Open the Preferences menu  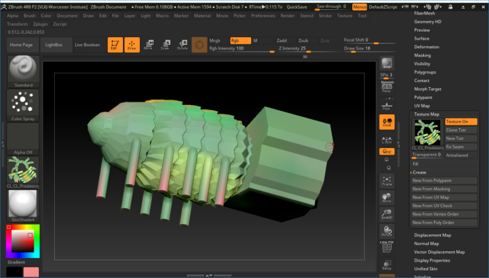(263, 15)
